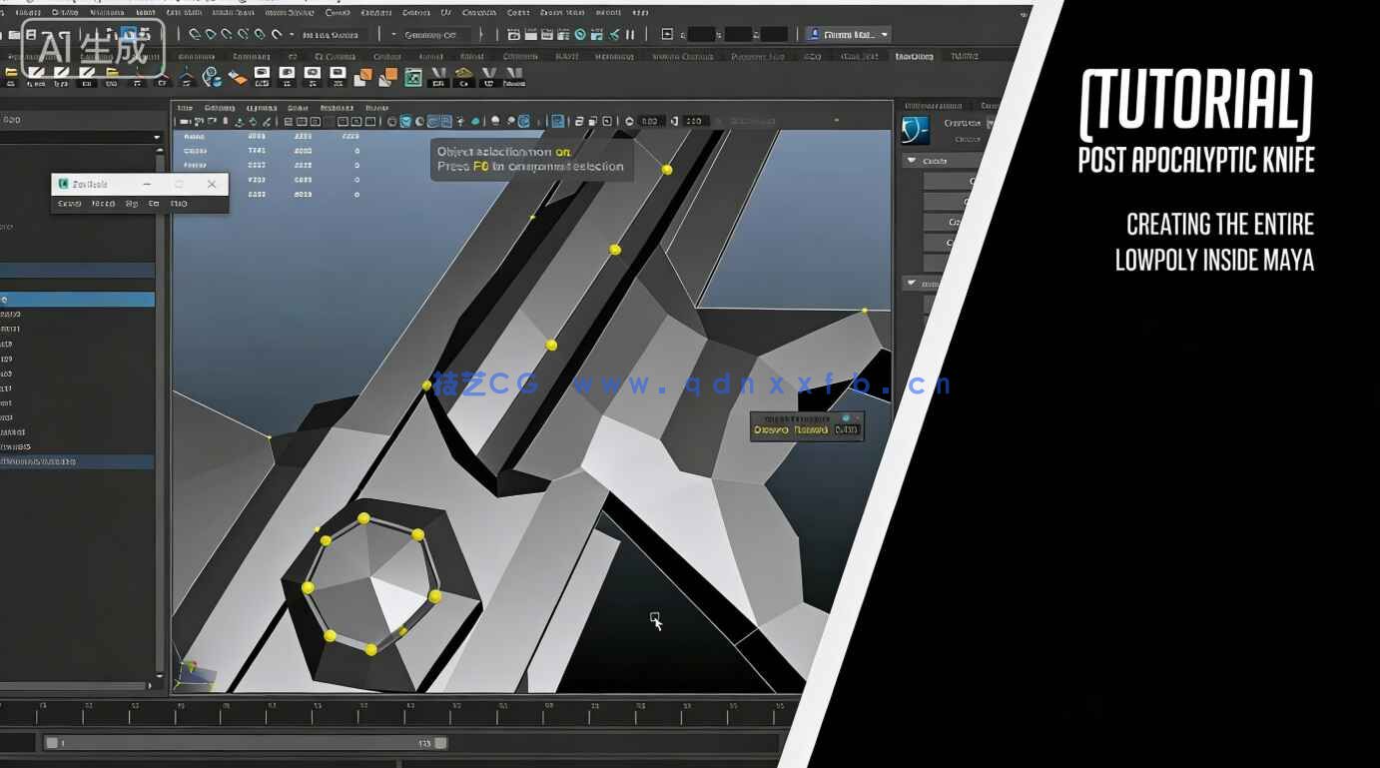Click the blue globe shelf icon
Viewport: 1380px width, 768px height.
212,78
